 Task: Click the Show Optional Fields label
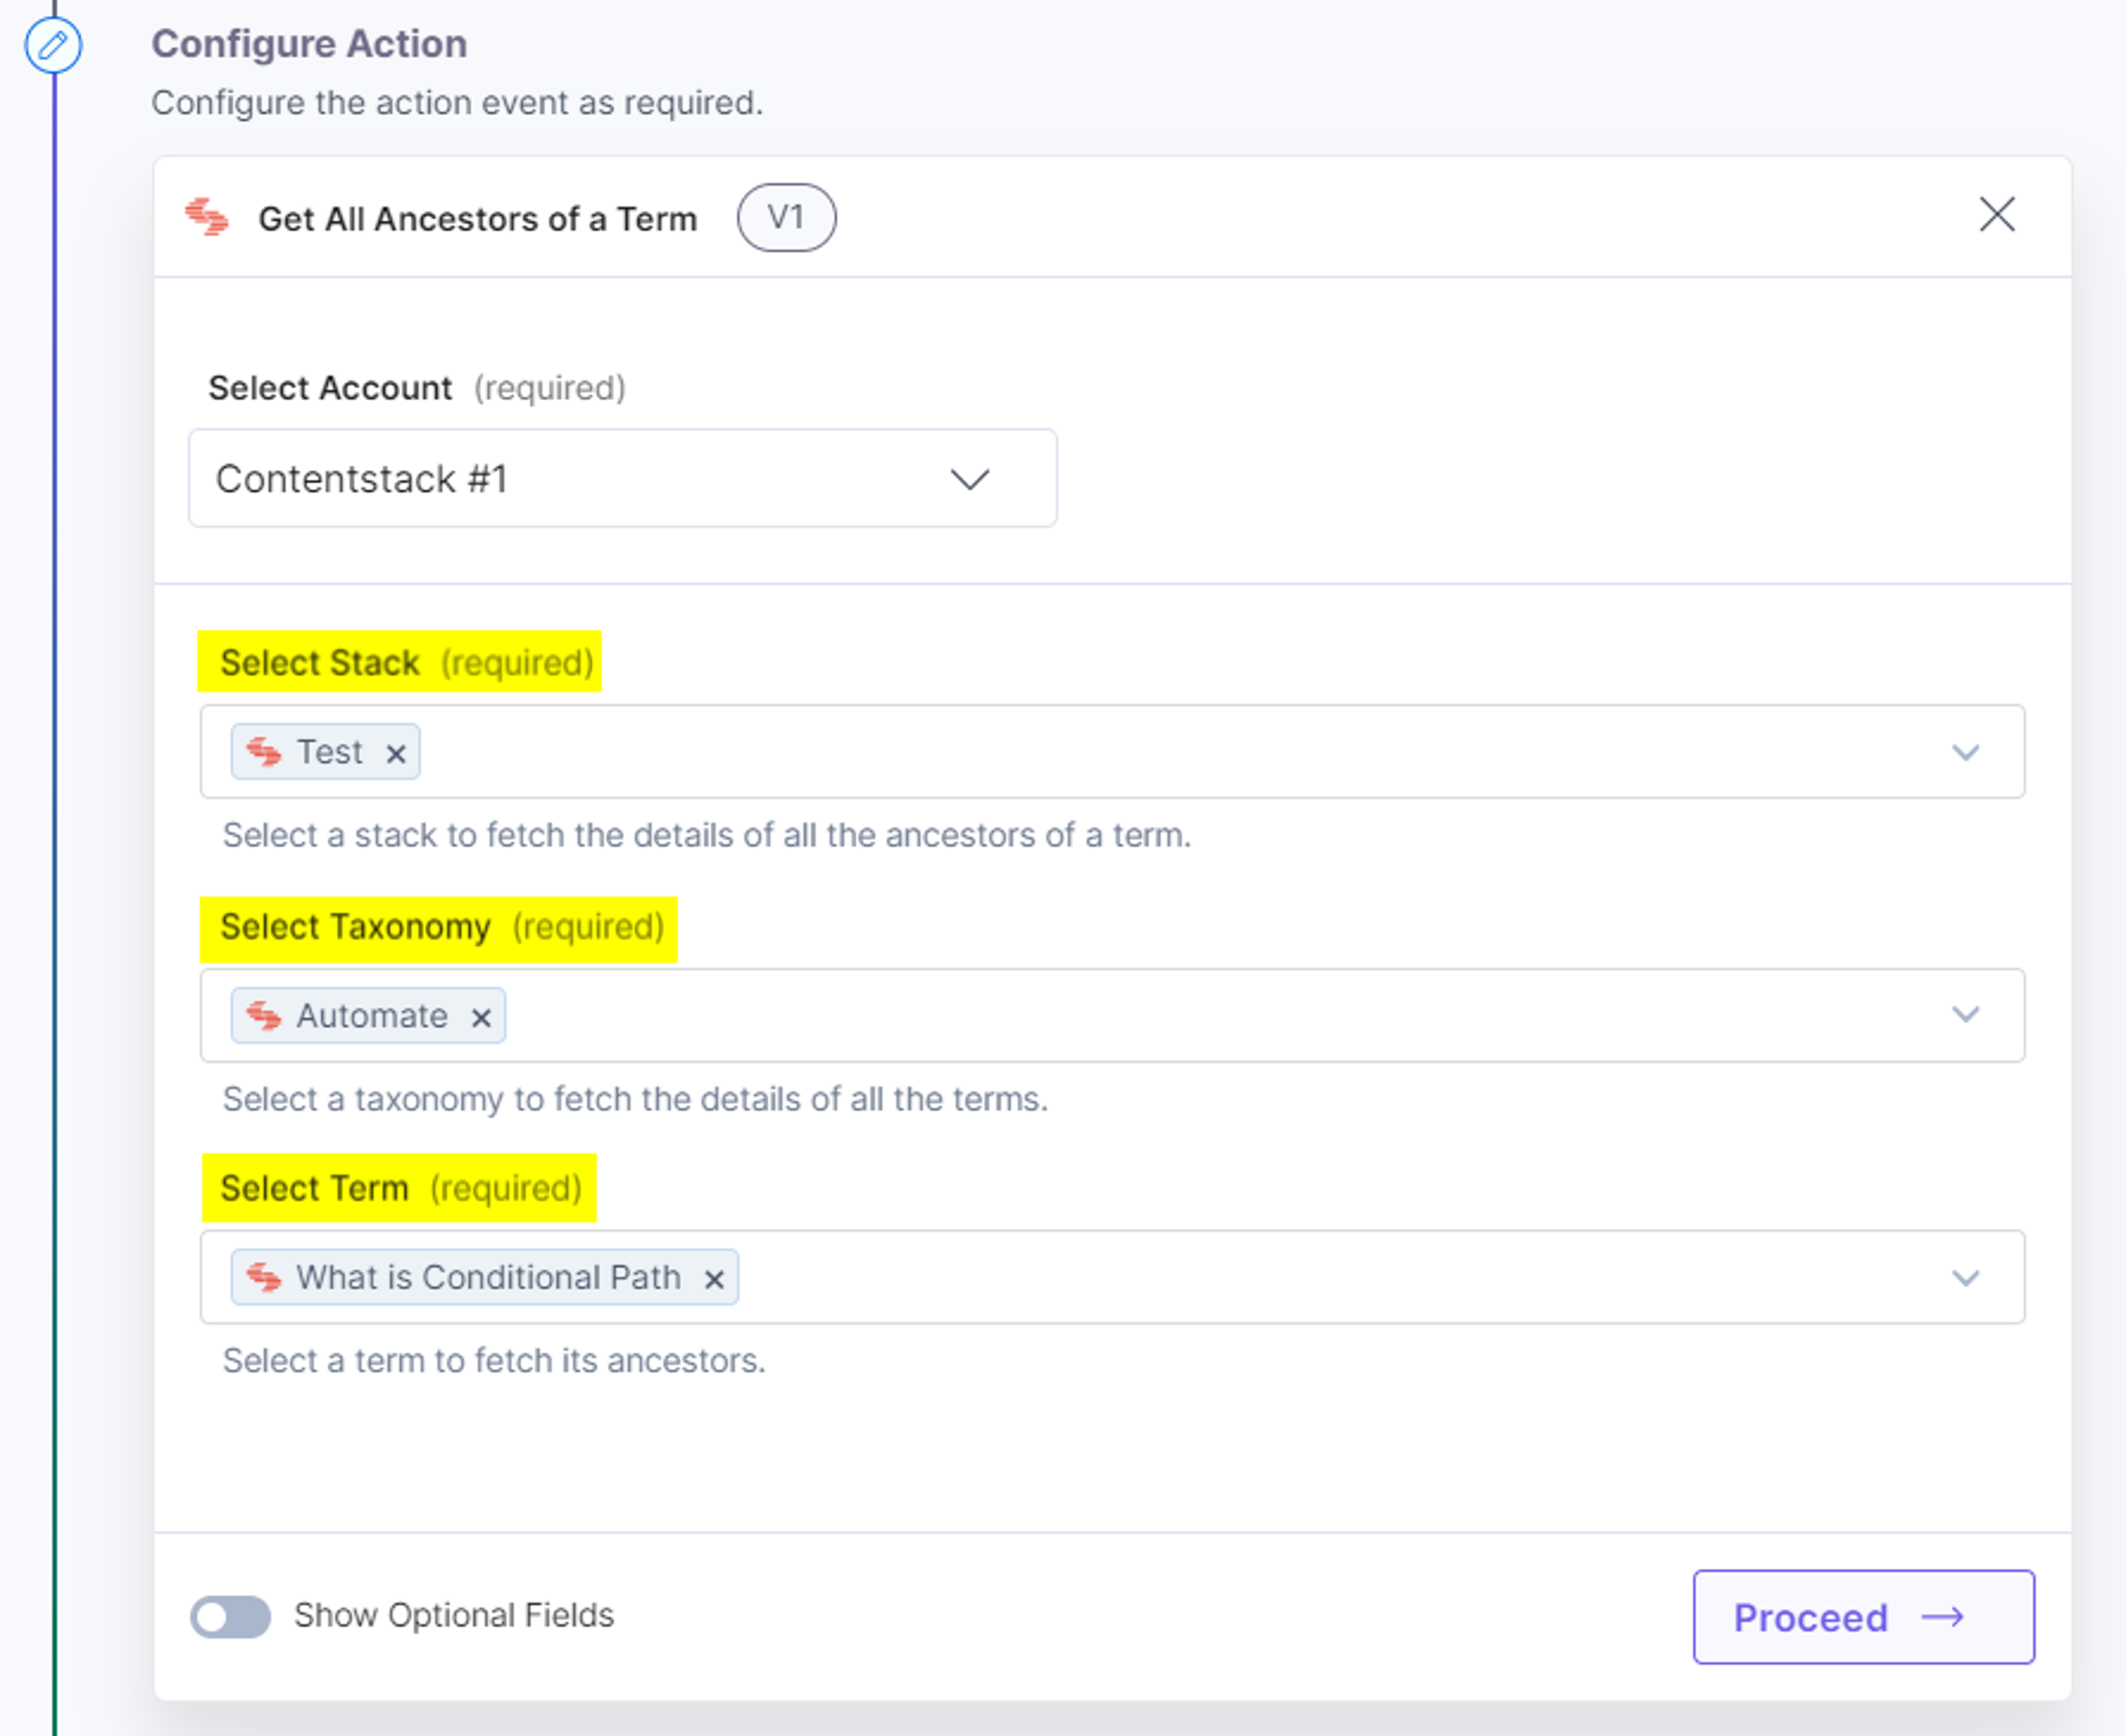point(454,1615)
